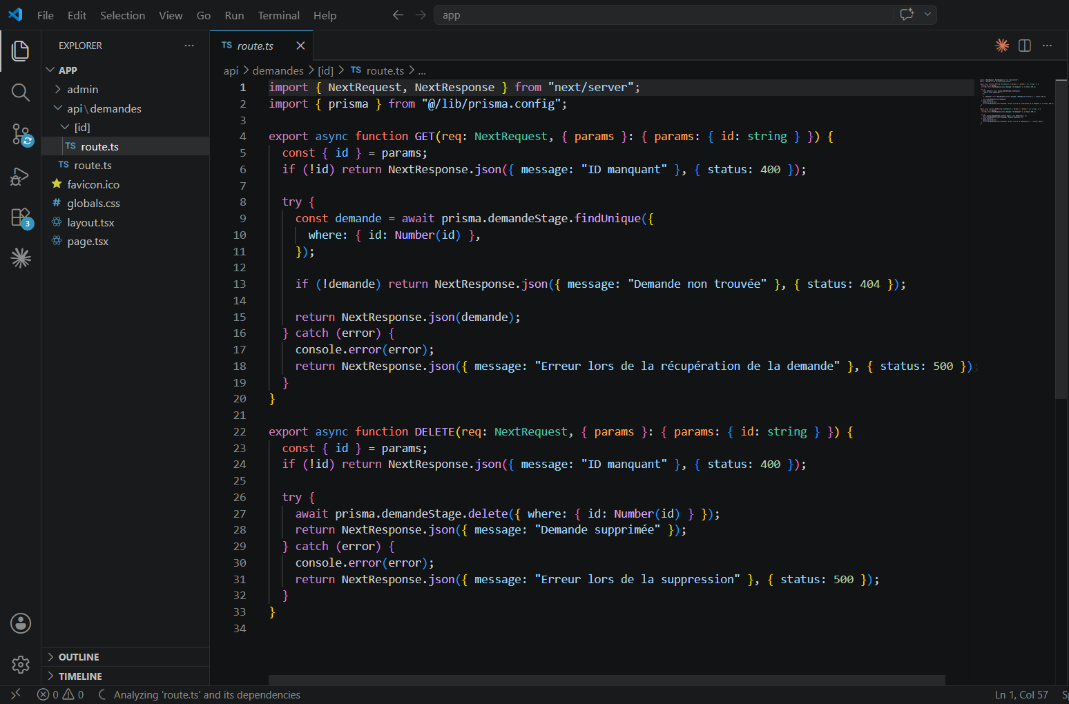Open the Help menu
Viewport: 1069px width, 704px height.
coord(325,15)
